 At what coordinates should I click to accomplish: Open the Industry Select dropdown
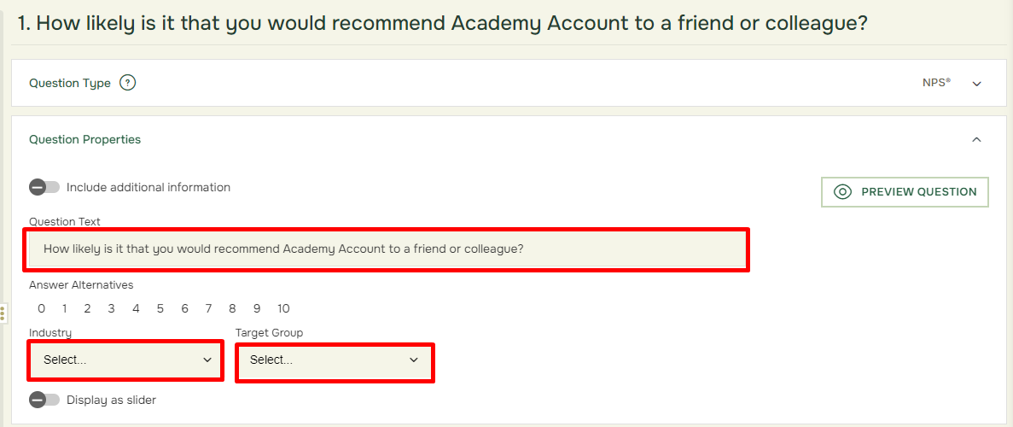[x=126, y=360]
